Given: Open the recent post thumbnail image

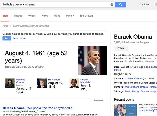Looking at the screenshot, I should pos(125,110).
